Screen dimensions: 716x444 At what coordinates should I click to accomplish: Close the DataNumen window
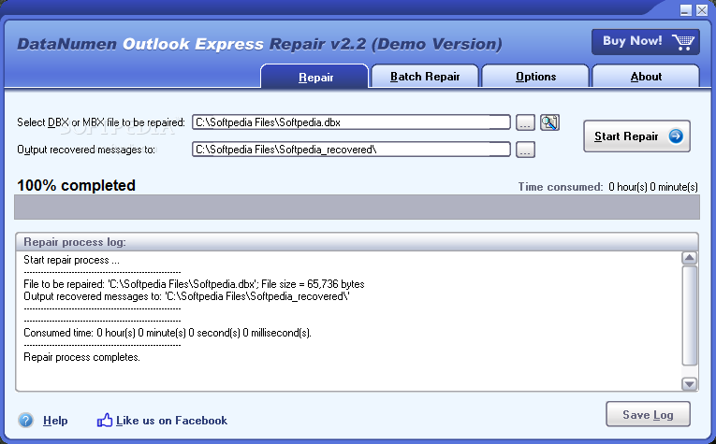pyautogui.click(x=702, y=10)
